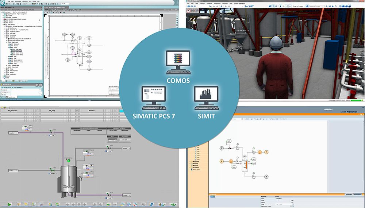
Task: Click the green agitator motor symbol above reactor
Action: (x=69, y=161)
